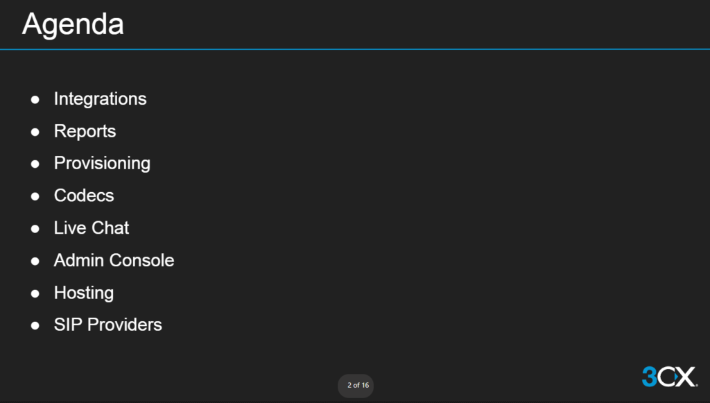
Task: Select the Integrations agenda item
Action: 100,99
